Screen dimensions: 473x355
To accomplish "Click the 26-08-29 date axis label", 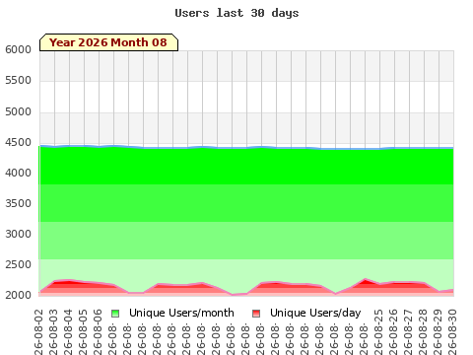I will [x=438, y=332].
